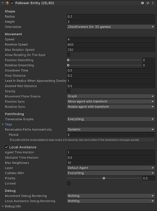Uncheck the Local Avoidance checkbox
The image size is (157, 211).
pyautogui.click(x=6, y=147)
